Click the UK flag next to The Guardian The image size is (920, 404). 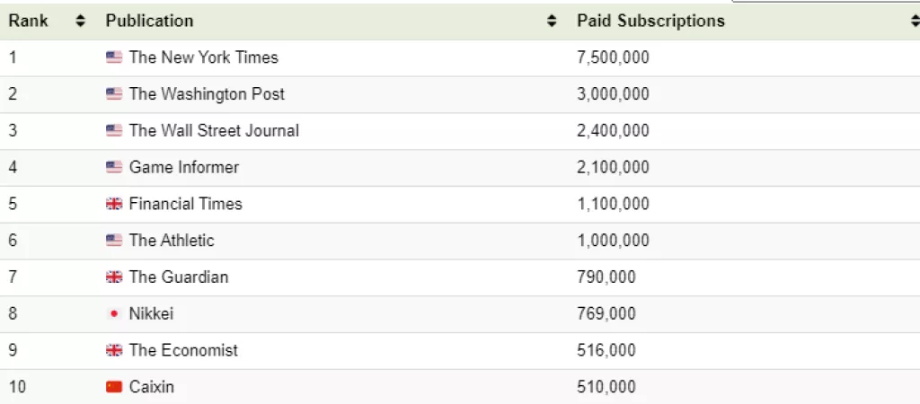click(113, 277)
